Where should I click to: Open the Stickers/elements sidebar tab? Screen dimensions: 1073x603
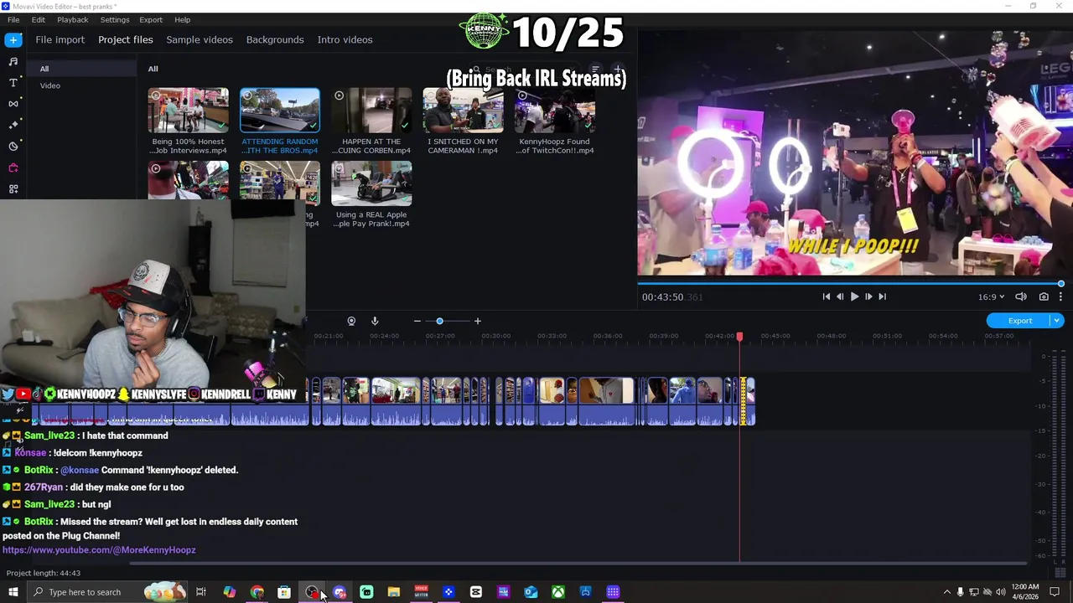coord(13,146)
